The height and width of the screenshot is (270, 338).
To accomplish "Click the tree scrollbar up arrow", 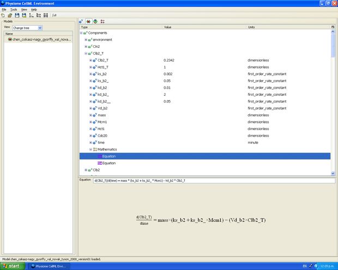I will [x=333, y=32].
